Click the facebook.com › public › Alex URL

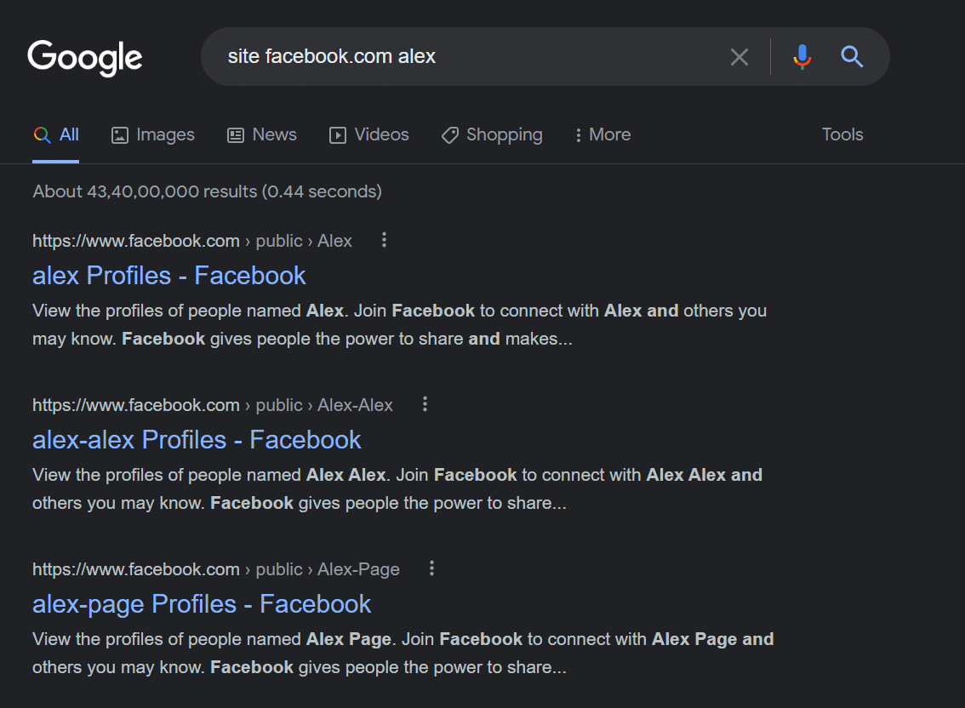pyautogui.click(x=192, y=241)
